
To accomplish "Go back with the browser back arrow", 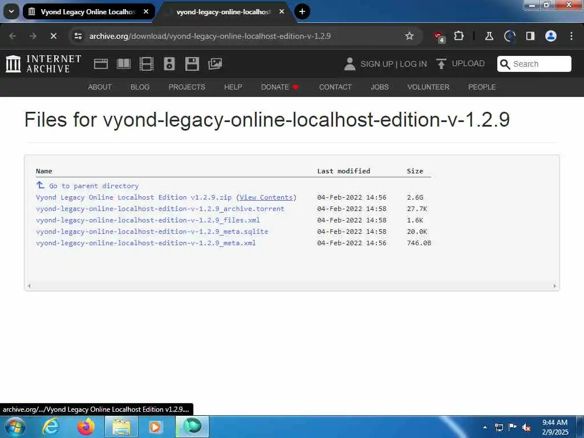I will (13, 36).
